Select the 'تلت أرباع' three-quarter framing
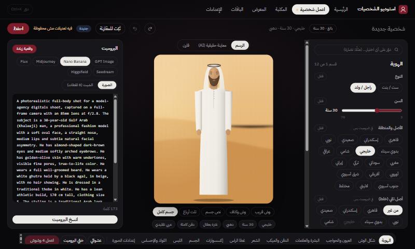 (x=190, y=212)
